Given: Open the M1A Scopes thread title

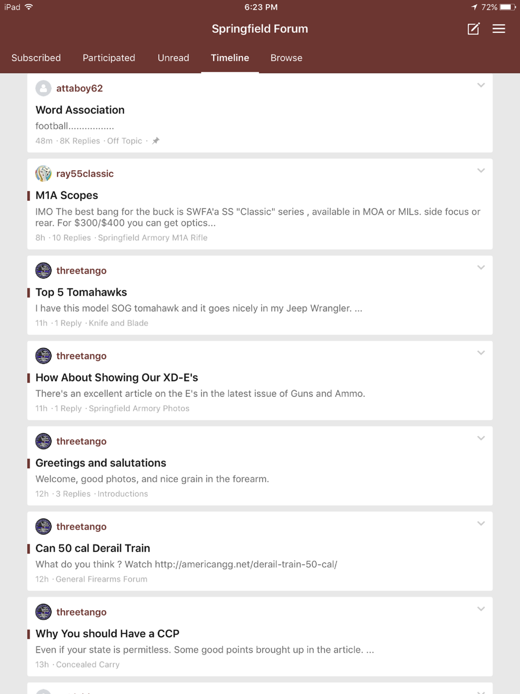Looking at the screenshot, I should 67,196.
